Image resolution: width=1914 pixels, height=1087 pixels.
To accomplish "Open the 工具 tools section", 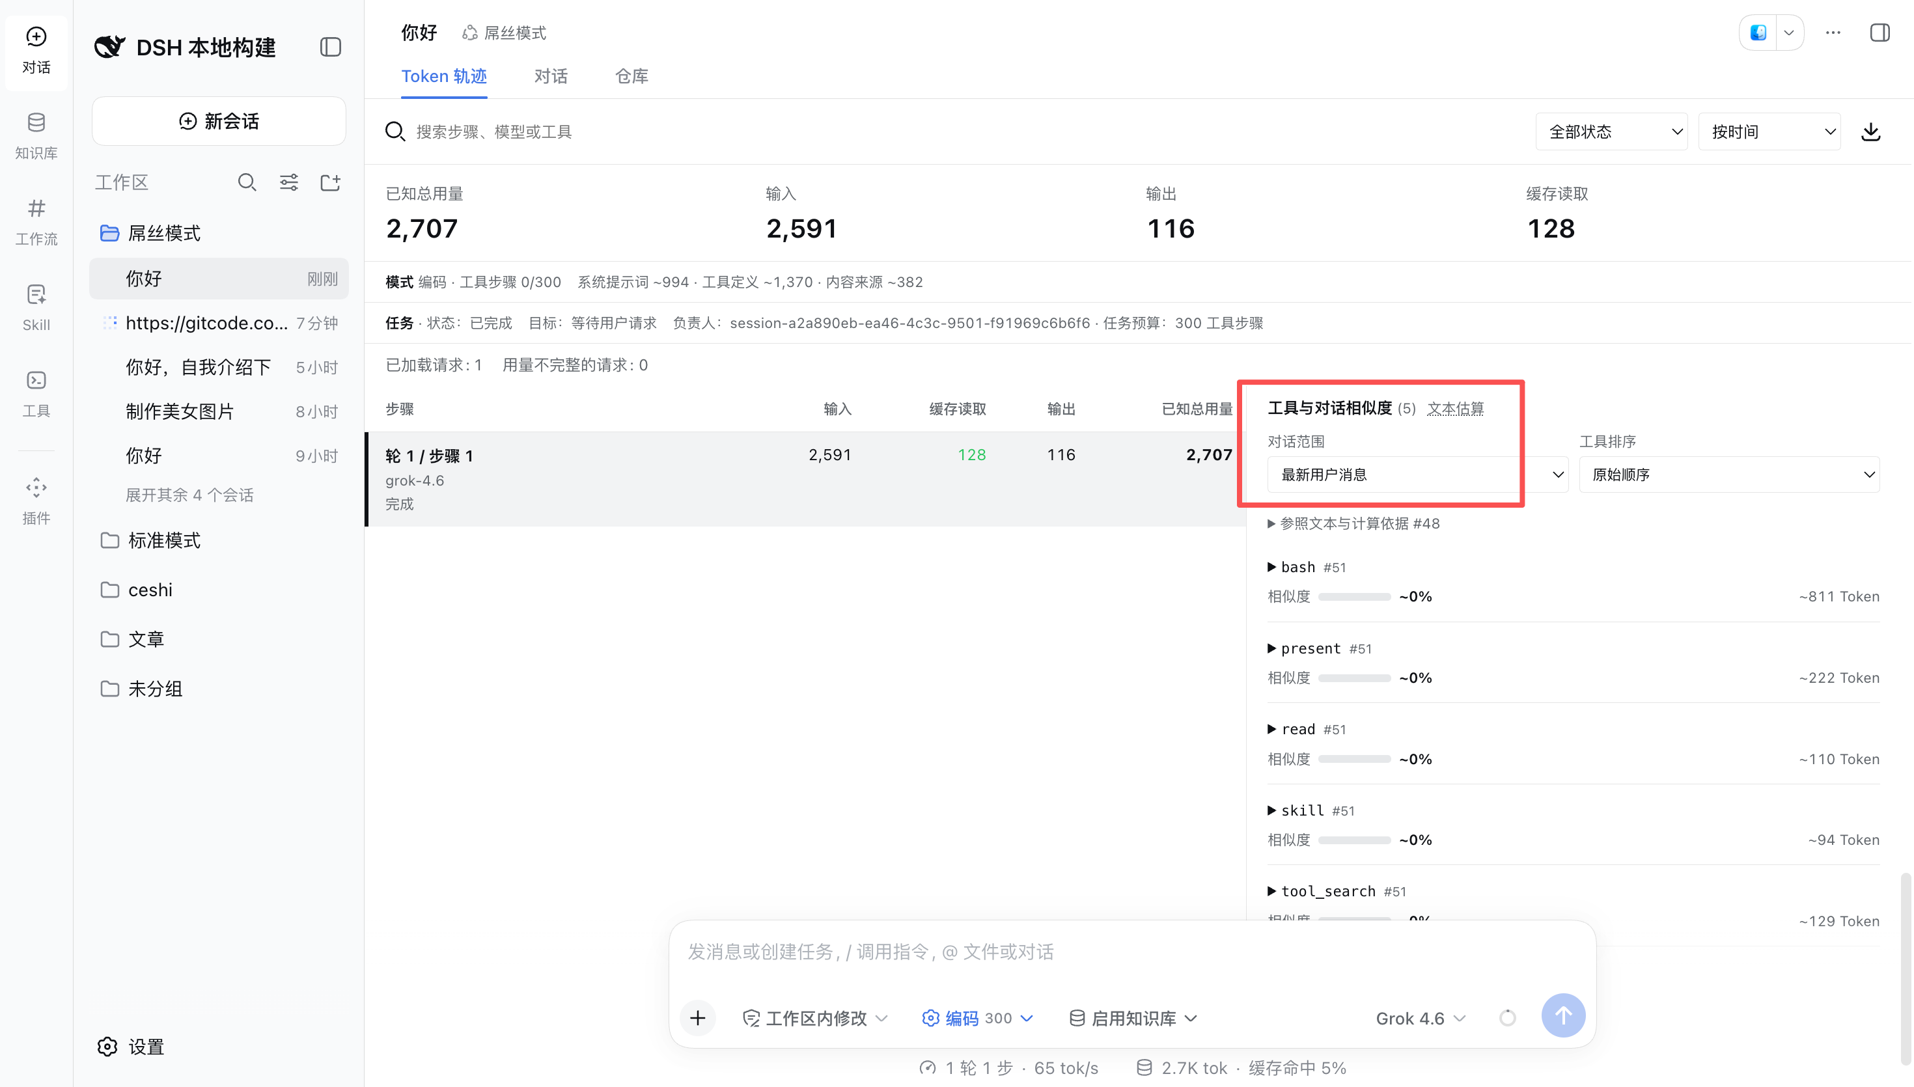I will click(x=36, y=393).
